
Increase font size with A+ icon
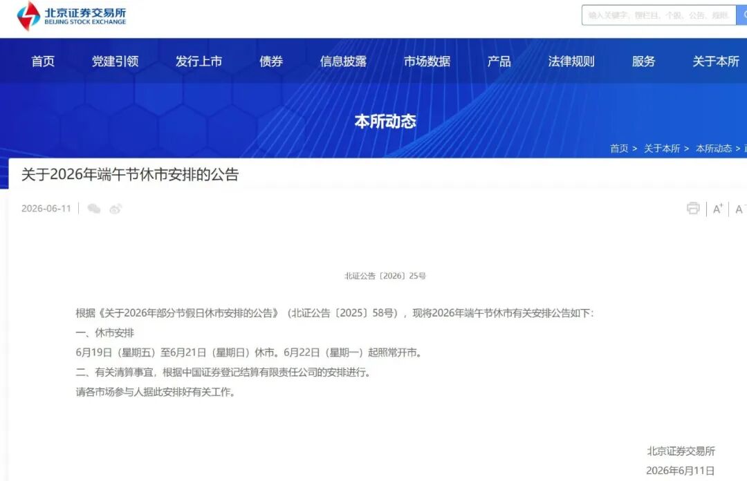coord(717,209)
